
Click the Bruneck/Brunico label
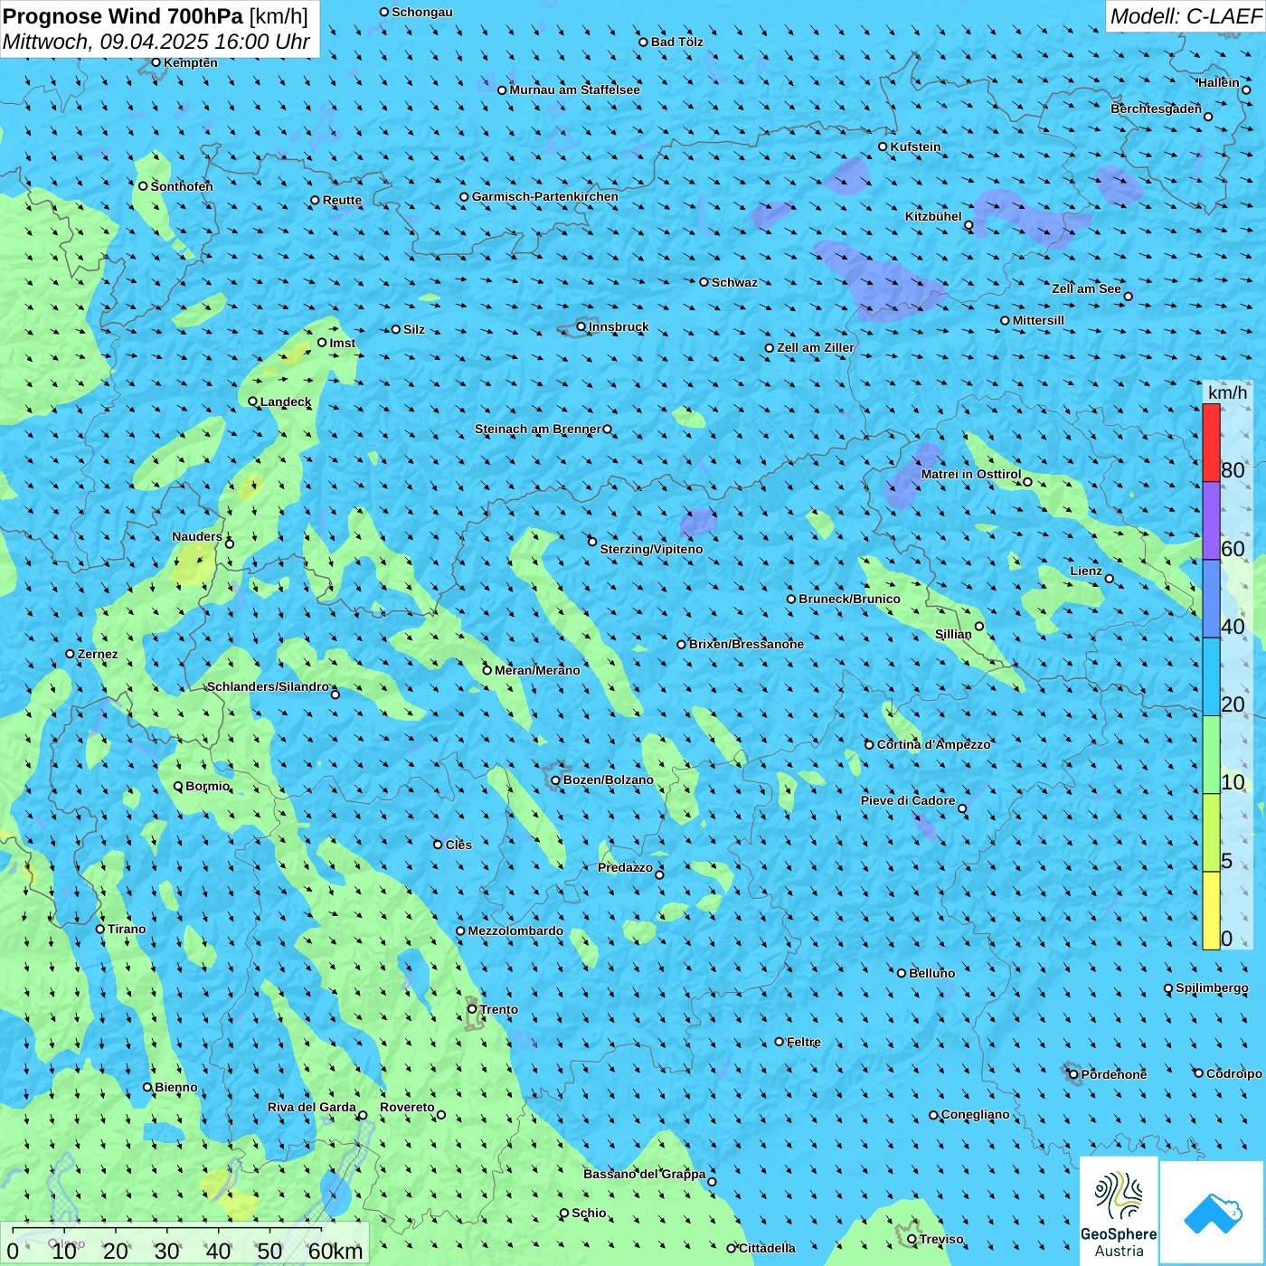click(849, 600)
